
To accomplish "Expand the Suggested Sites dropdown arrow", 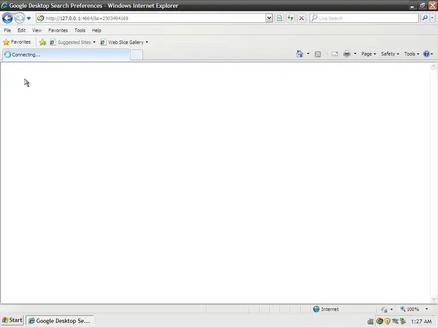I will click(94, 42).
